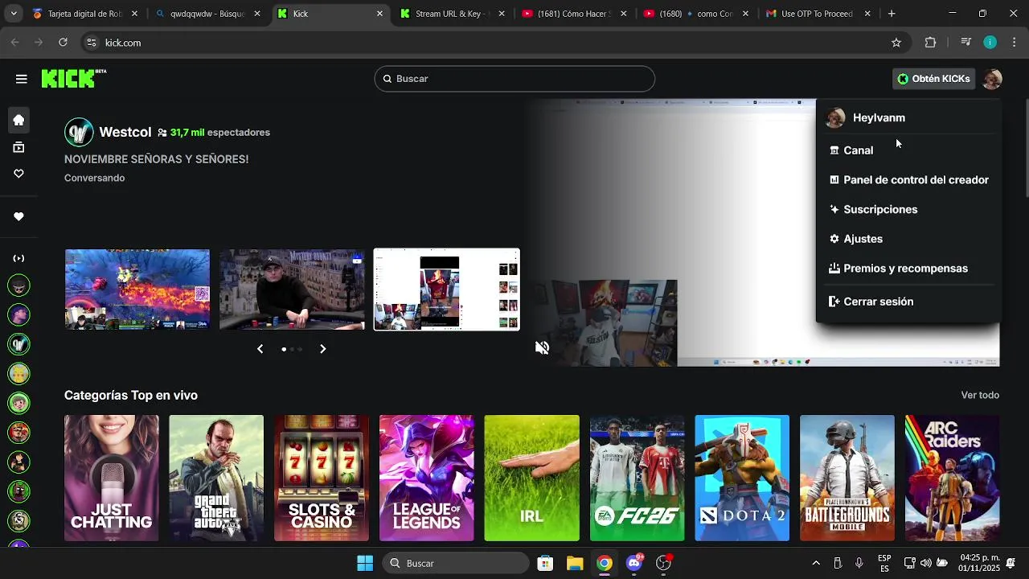View site information icon in address bar
The height and width of the screenshot is (579, 1029).
(x=91, y=43)
